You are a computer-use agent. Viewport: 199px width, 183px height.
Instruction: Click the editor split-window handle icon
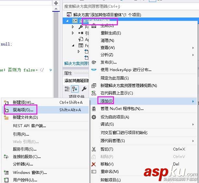56,3
